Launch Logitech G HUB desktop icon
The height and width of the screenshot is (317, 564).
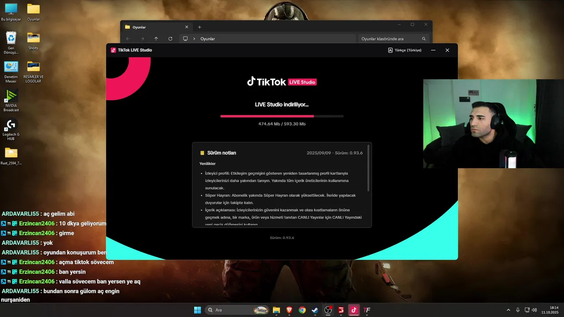pyautogui.click(x=11, y=129)
